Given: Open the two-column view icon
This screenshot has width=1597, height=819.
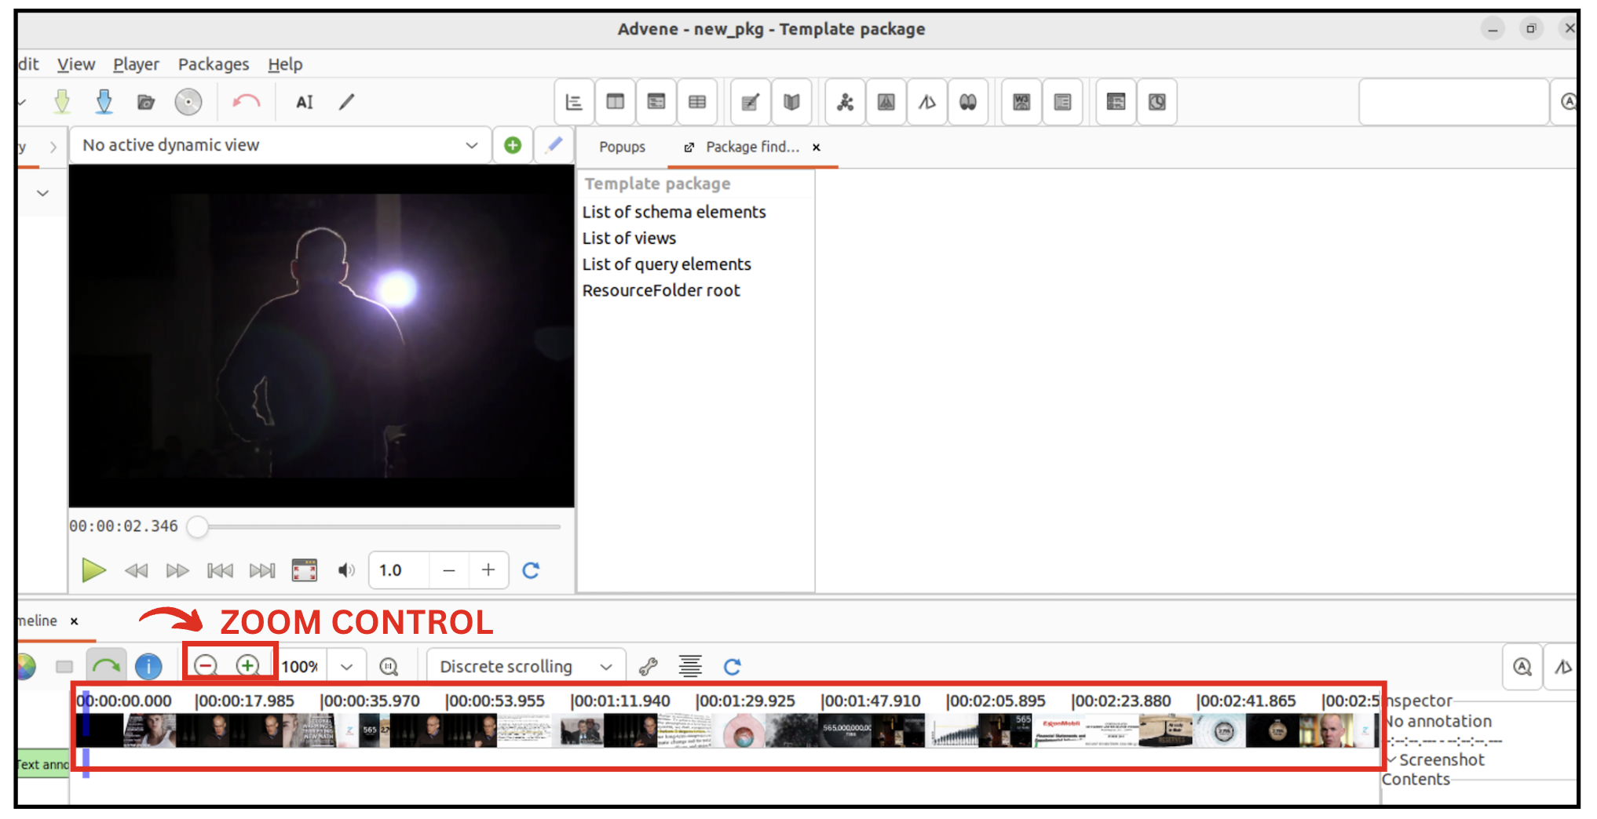Looking at the screenshot, I should (616, 102).
